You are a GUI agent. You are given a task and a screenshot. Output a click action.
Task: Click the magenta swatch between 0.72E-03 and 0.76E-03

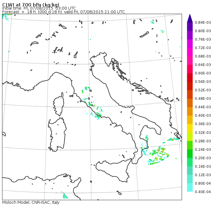click(190, 44)
